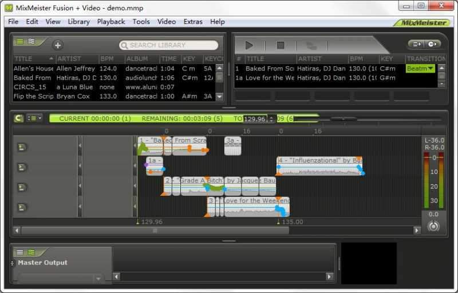Toggle the library wave view icon
This screenshot has height=293, width=458.
click(31, 42)
